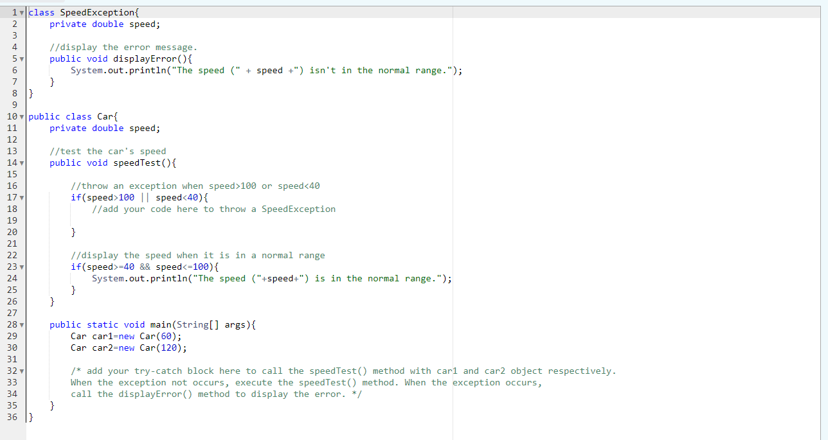Click the new Car(120) constructor call
This screenshot has height=440, width=828.
pyautogui.click(x=150, y=348)
